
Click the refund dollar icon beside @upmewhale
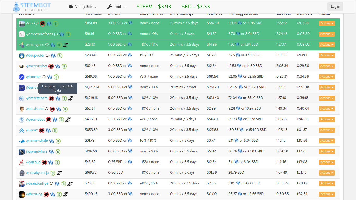(x=58, y=152)
